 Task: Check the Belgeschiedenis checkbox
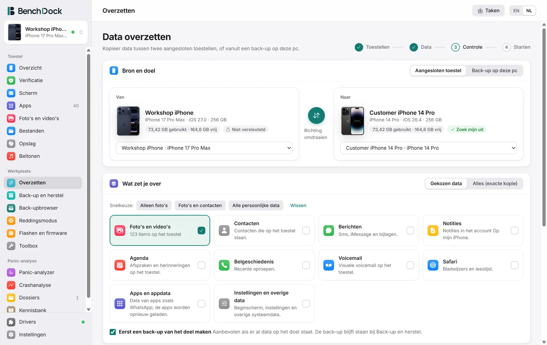tap(306, 265)
